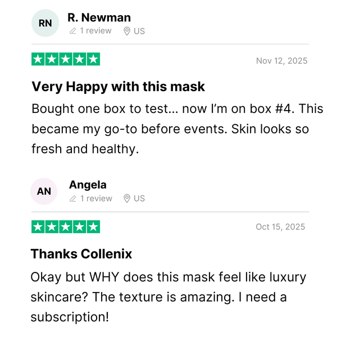This screenshot has height=337, width=337.
Task: Click Angela's AN avatar circle
Action: 44,192
